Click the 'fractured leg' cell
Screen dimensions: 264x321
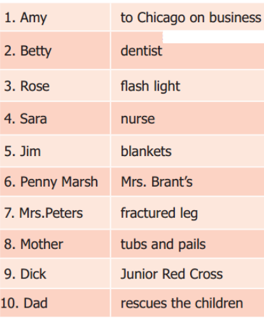coord(188,213)
